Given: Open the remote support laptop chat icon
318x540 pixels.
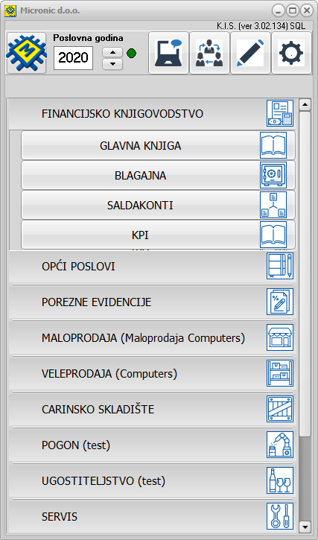Looking at the screenshot, I should coord(169,53).
